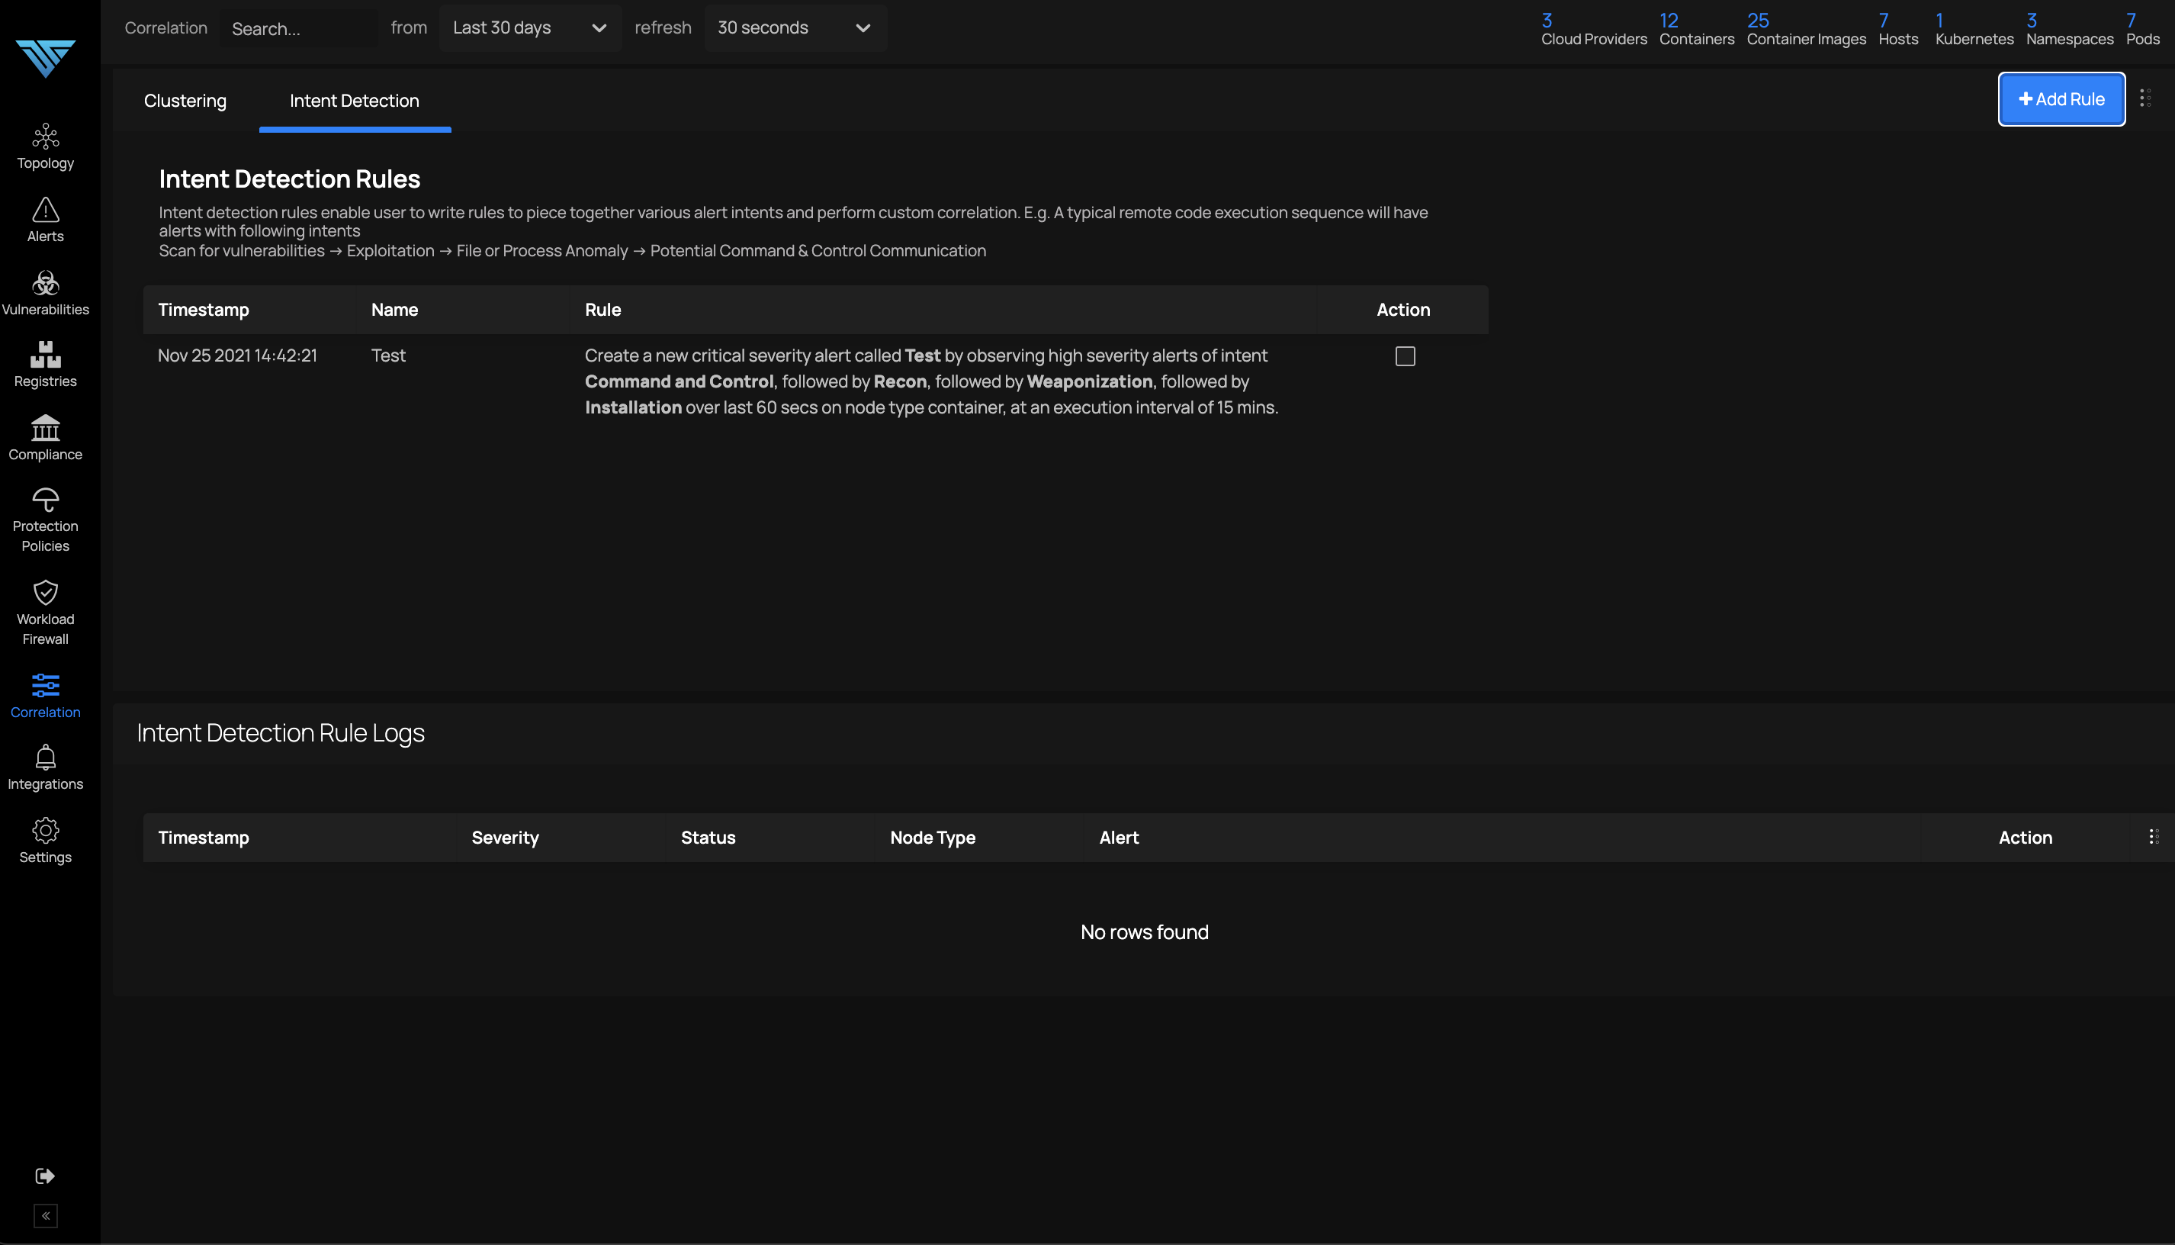Click the Correlation breadcrumb label
Viewport: 2175px width, 1245px height.
(165, 28)
